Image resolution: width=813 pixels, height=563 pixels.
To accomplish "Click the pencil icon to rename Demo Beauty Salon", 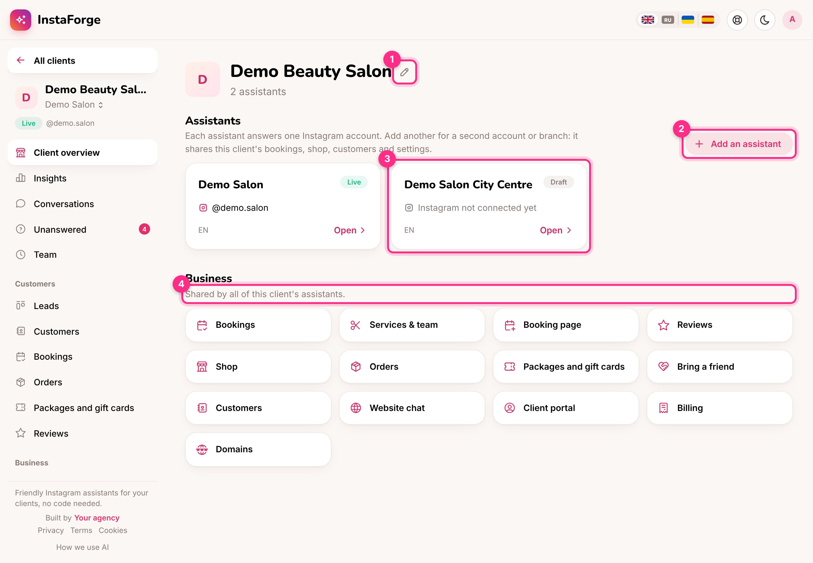I will point(404,72).
